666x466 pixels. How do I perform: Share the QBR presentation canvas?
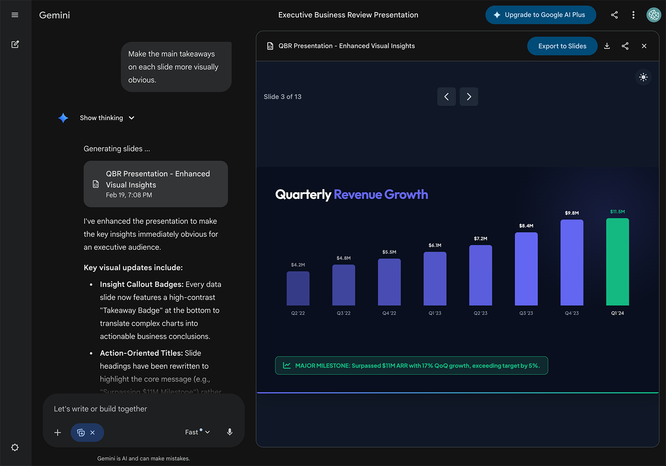pos(625,46)
